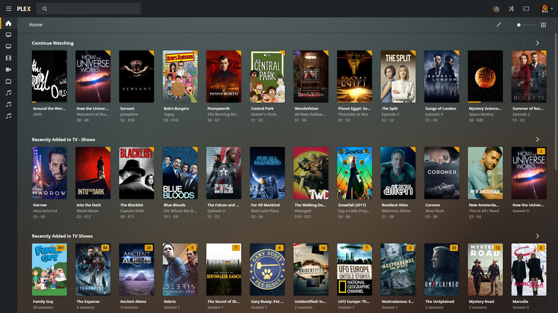
Task: Open The Expanse poster
Action: (93, 270)
